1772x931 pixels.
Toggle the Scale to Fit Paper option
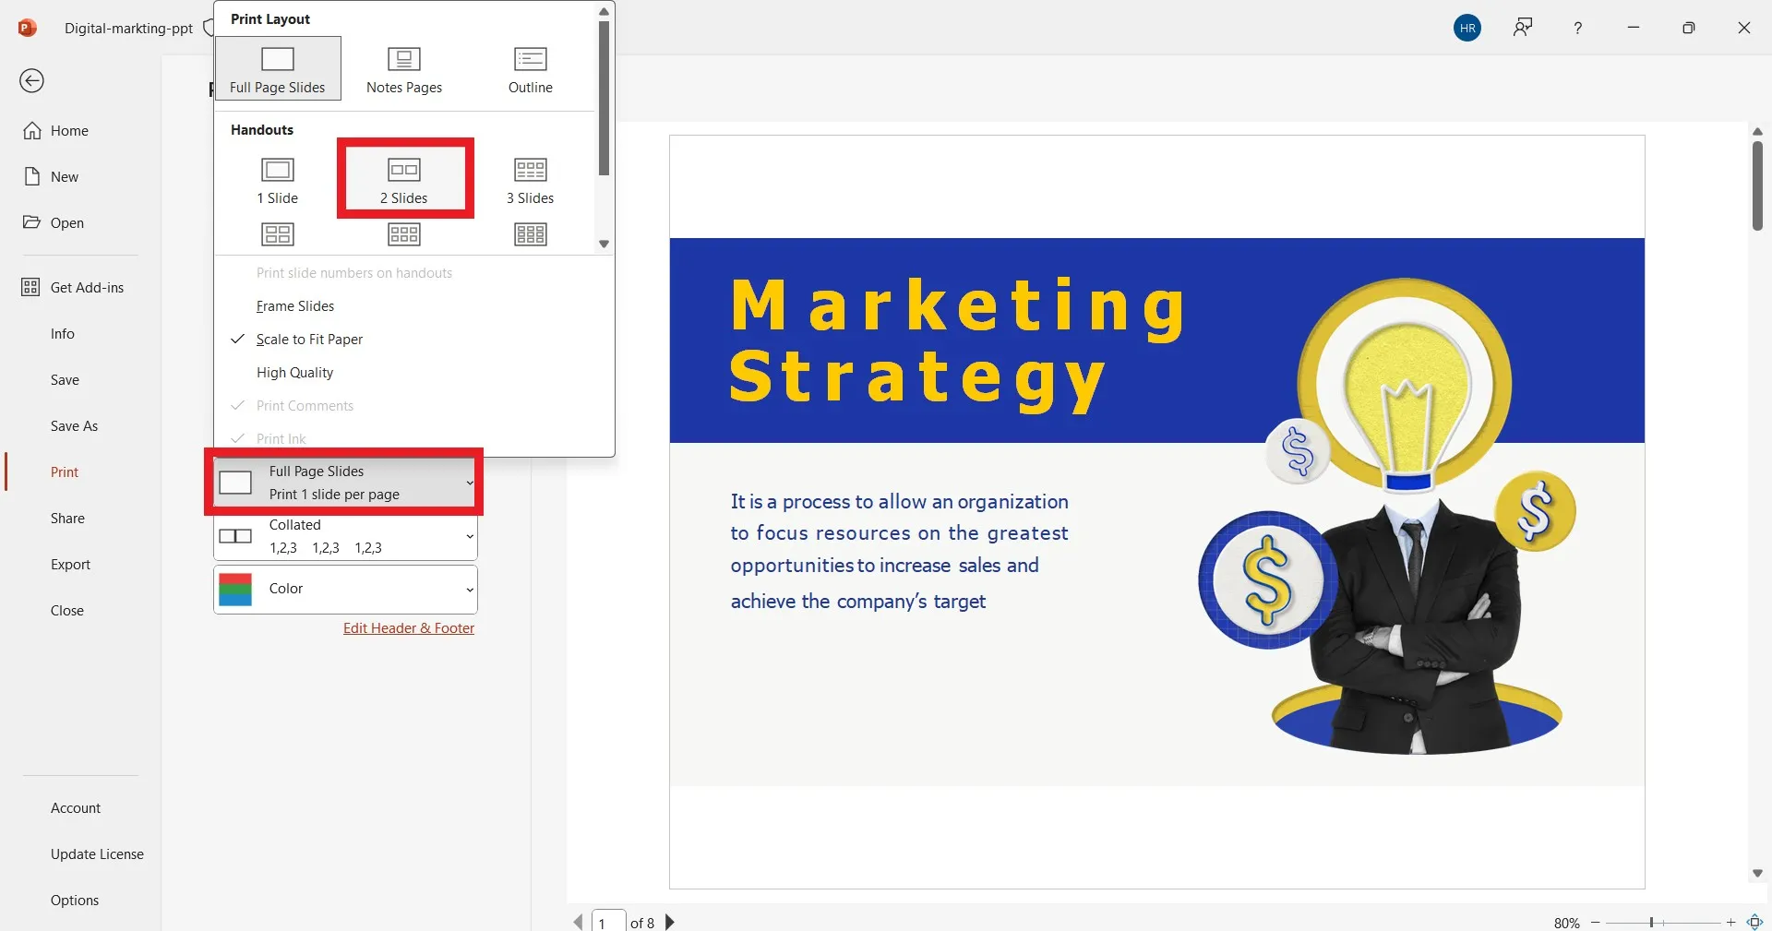[x=308, y=339]
